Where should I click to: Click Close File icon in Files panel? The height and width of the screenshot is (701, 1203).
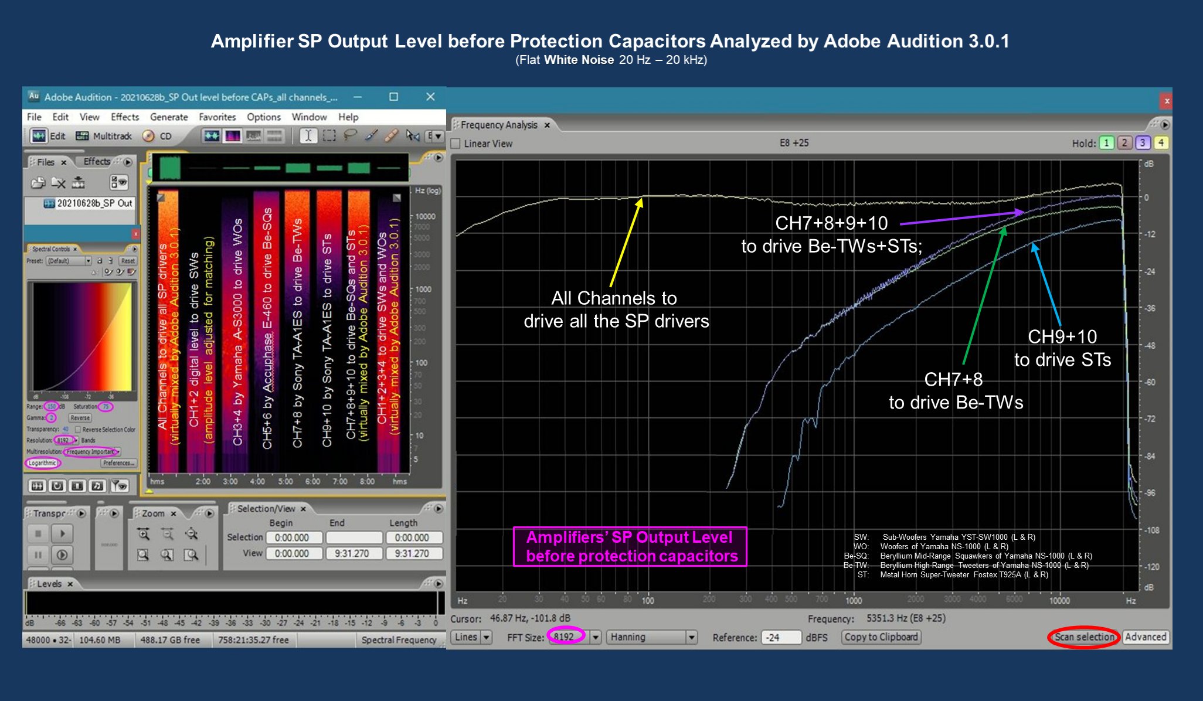(x=58, y=183)
